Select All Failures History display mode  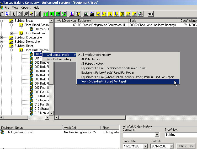tap(128, 64)
